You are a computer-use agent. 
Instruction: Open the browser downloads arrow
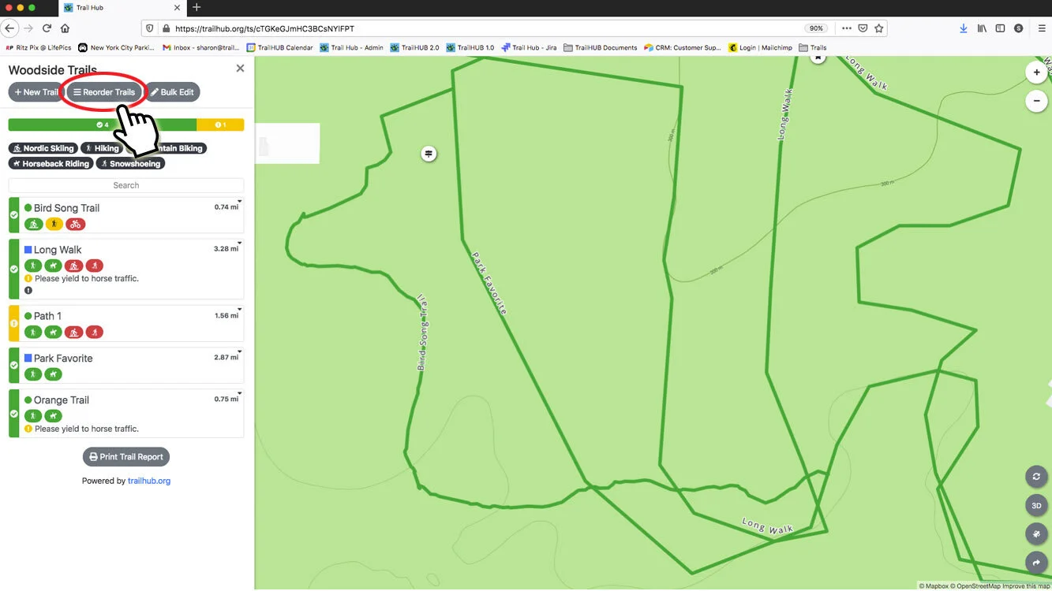click(x=964, y=28)
